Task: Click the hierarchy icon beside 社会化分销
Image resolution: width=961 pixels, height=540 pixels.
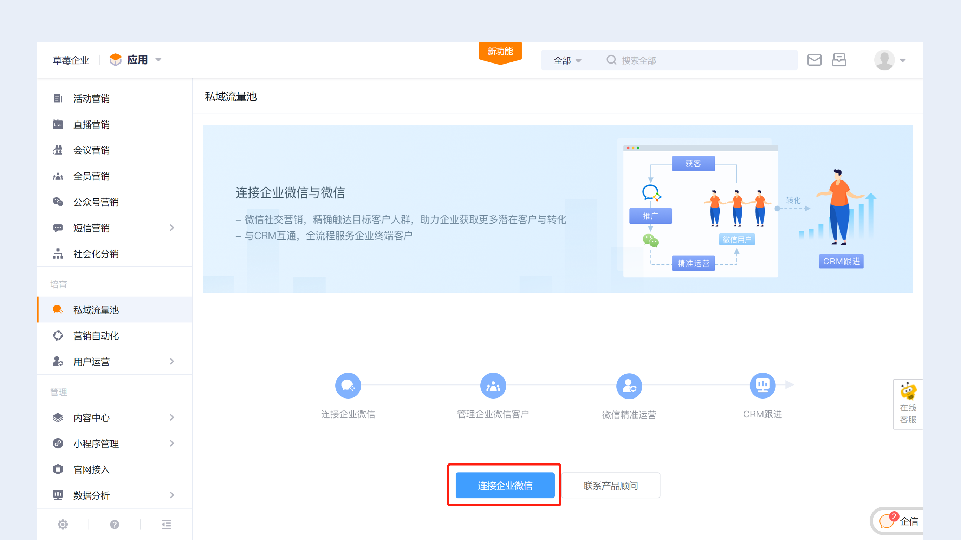Action: click(58, 254)
